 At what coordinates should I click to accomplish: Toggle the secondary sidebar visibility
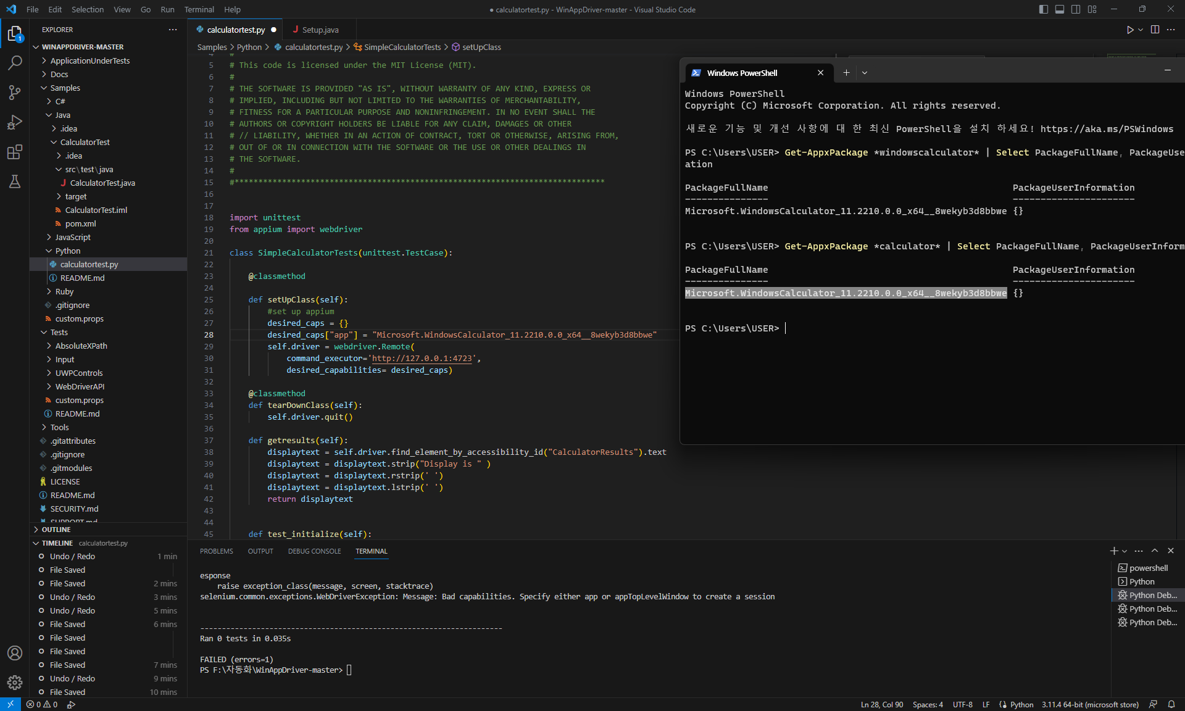(x=1076, y=9)
